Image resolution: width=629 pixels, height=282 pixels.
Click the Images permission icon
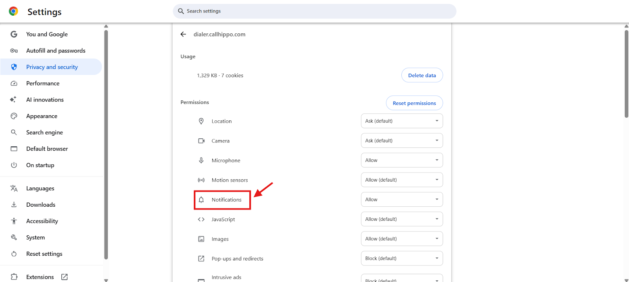click(201, 239)
